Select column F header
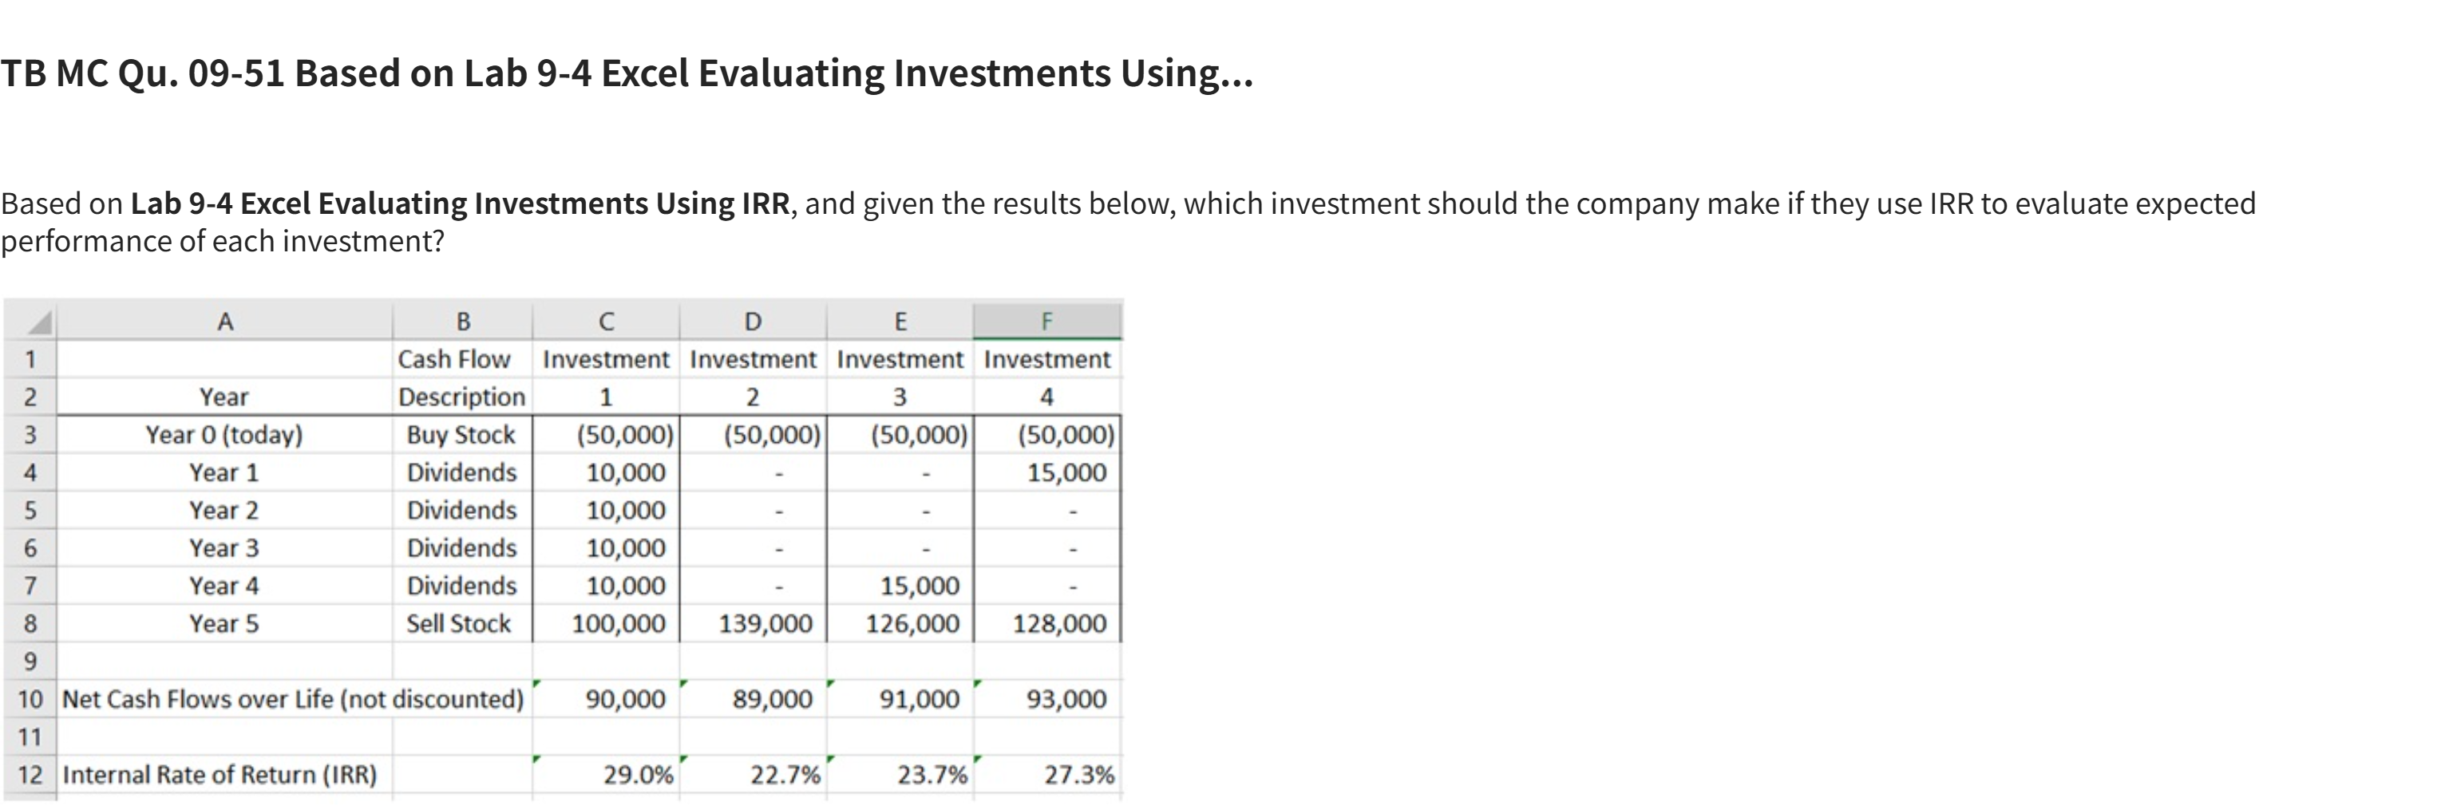The height and width of the screenshot is (806, 2437). click(1046, 322)
